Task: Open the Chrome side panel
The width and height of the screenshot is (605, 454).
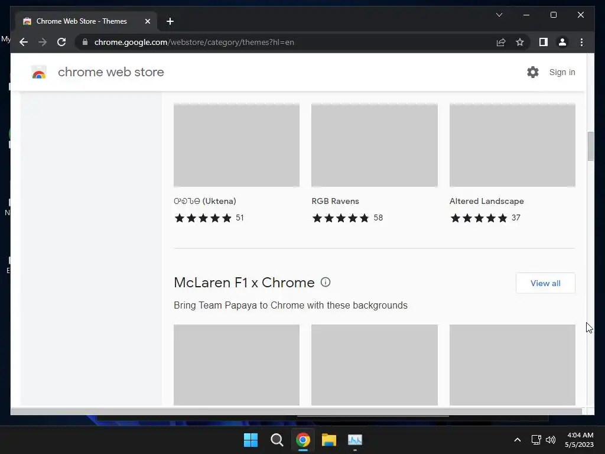Action: pyautogui.click(x=544, y=42)
